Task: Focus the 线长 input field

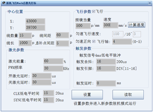Action: click(25, 43)
